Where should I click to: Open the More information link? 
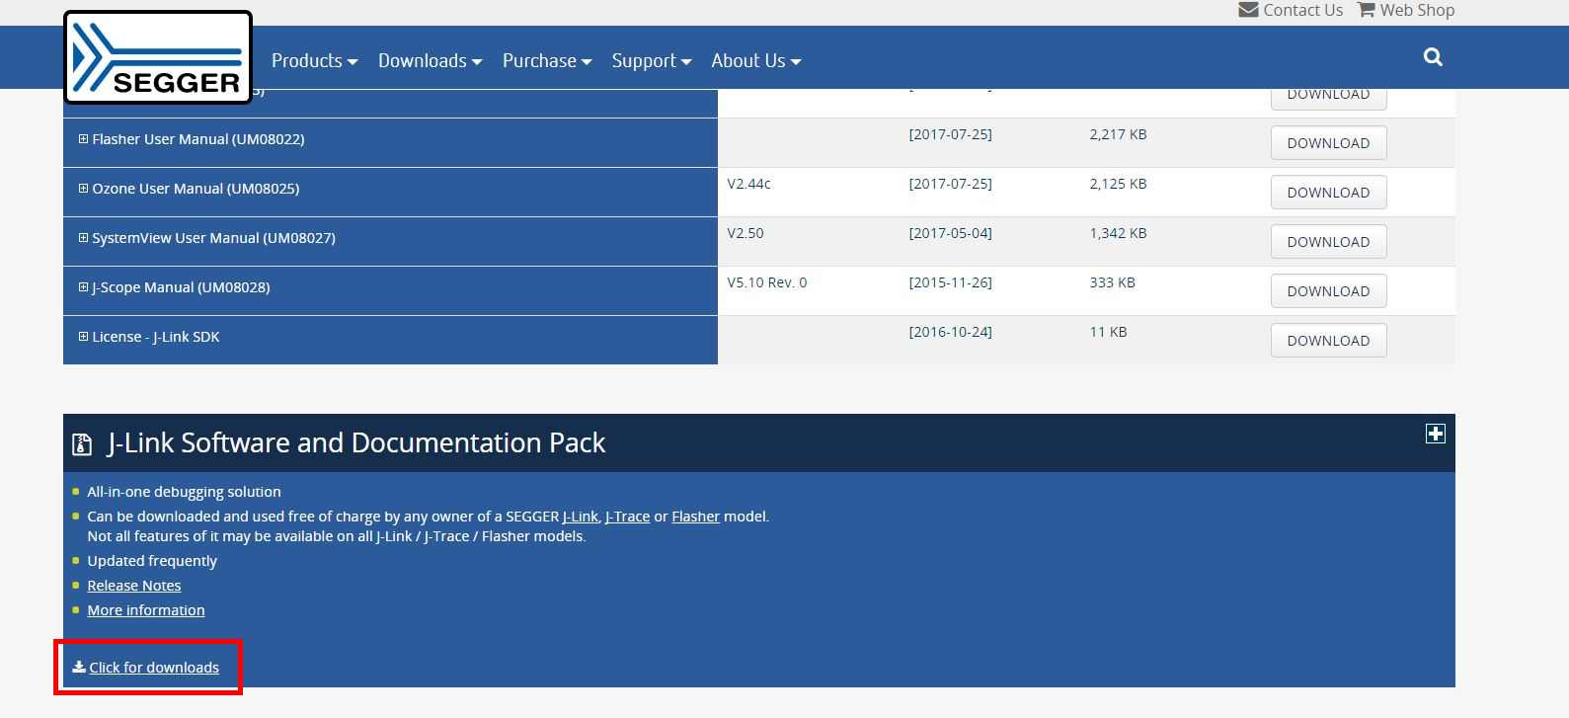click(146, 610)
